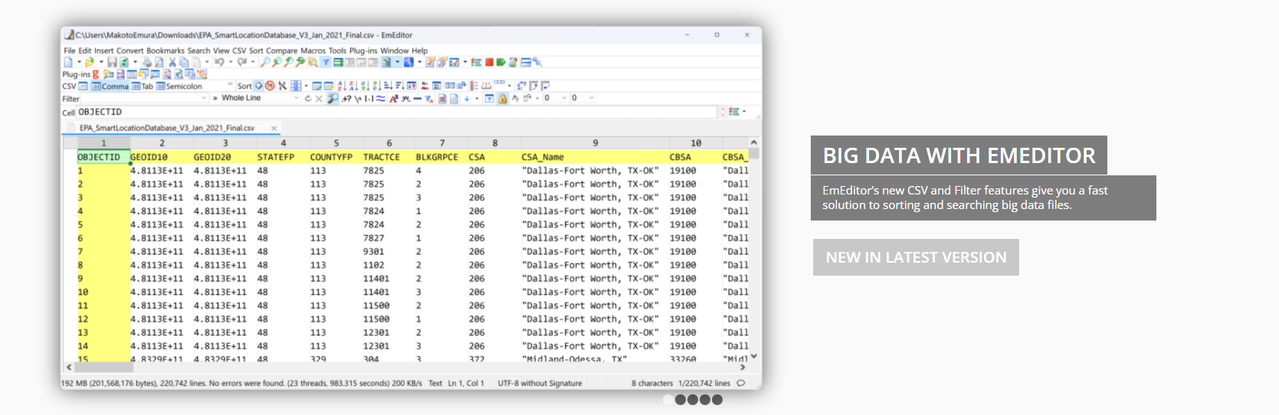Screen dimensions: 1279x415
Task: Click the Refresh filter icon
Action: pyautogui.click(x=308, y=98)
